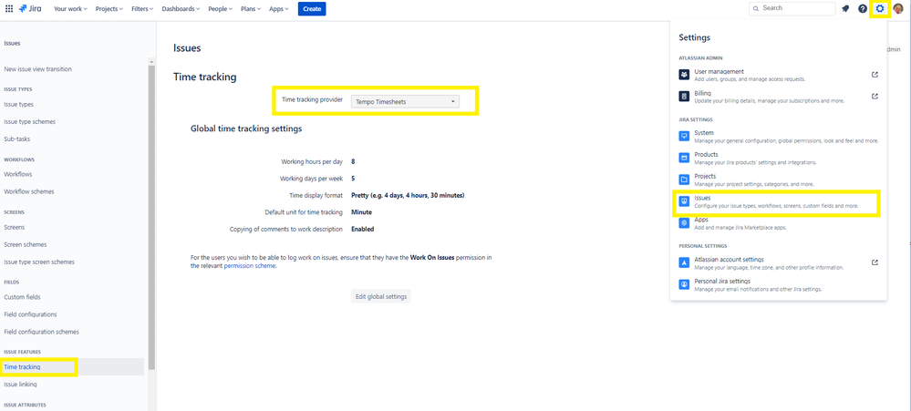This screenshot has height=411, width=911.
Task: Click external link icon beside User management
Action: 875,75
